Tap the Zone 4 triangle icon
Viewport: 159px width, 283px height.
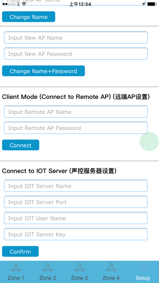(x=111, y=267)
